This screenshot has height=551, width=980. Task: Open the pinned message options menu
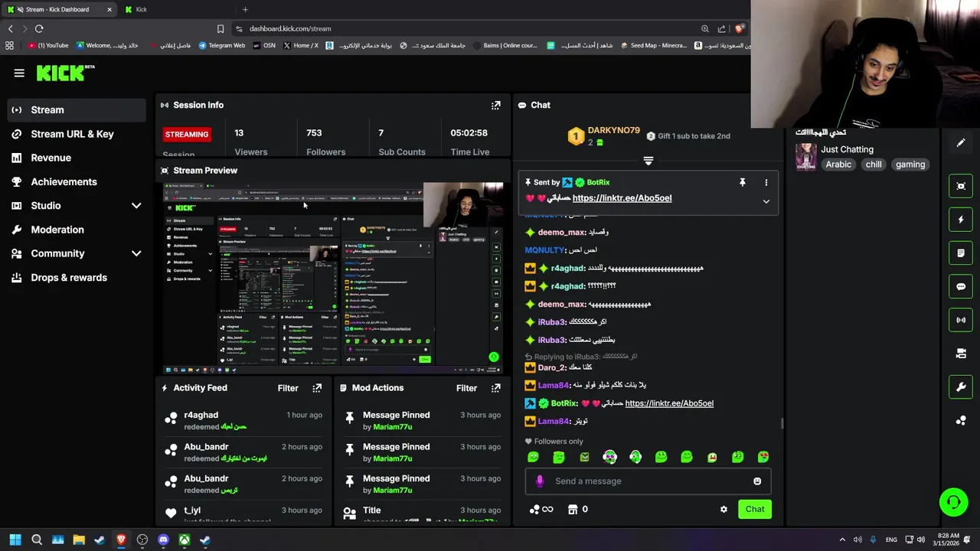[766, 182]
